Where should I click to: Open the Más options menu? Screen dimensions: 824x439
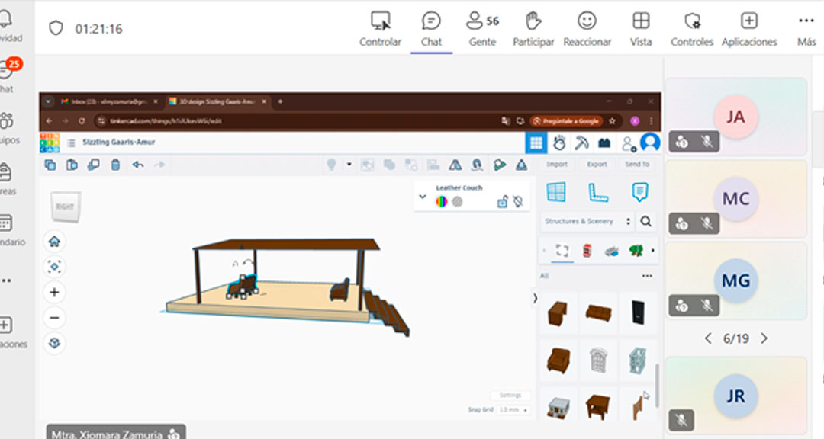(x=806, y=28)
